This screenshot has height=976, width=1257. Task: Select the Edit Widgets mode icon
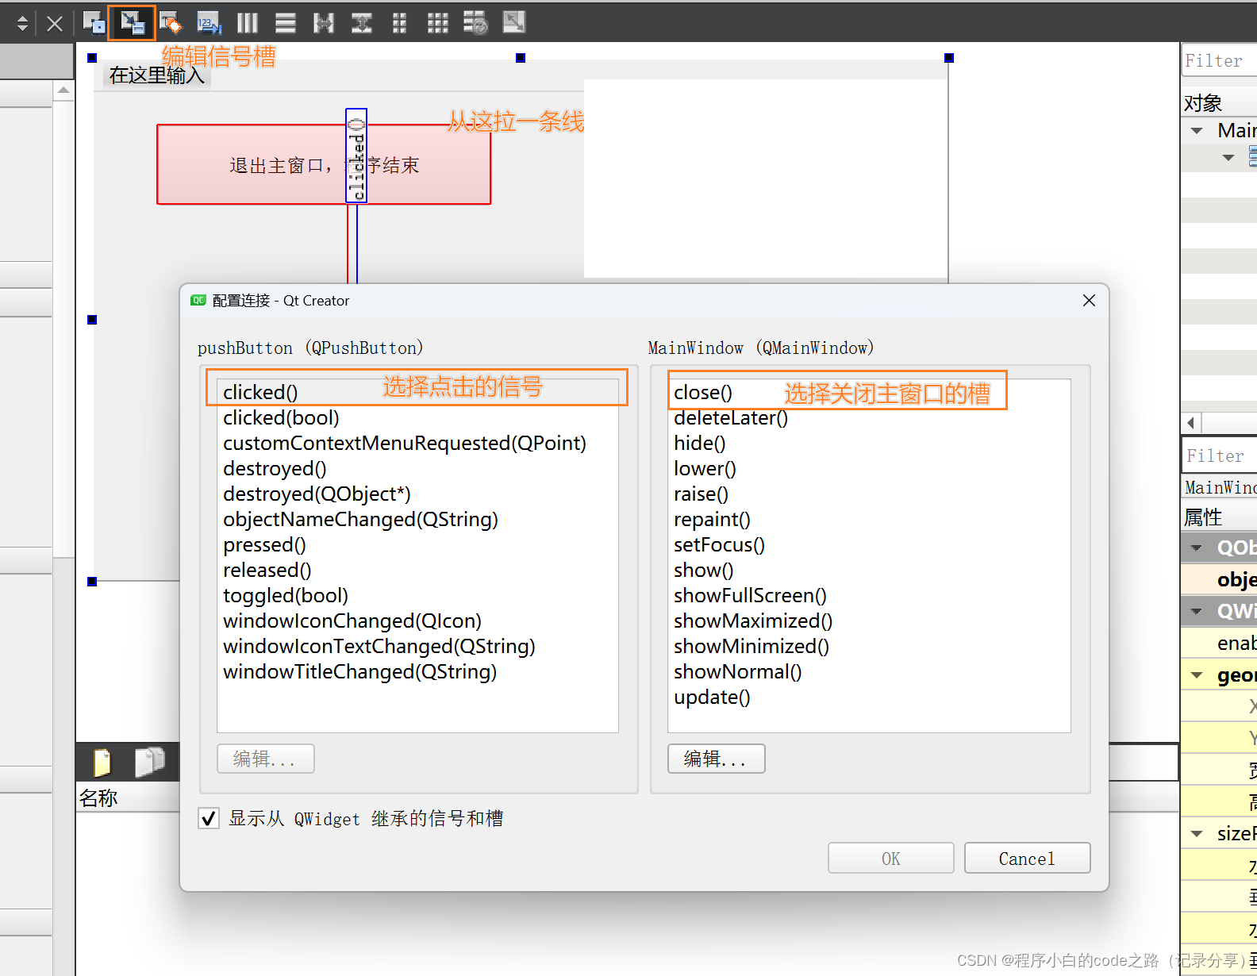(x=94, y=23)
